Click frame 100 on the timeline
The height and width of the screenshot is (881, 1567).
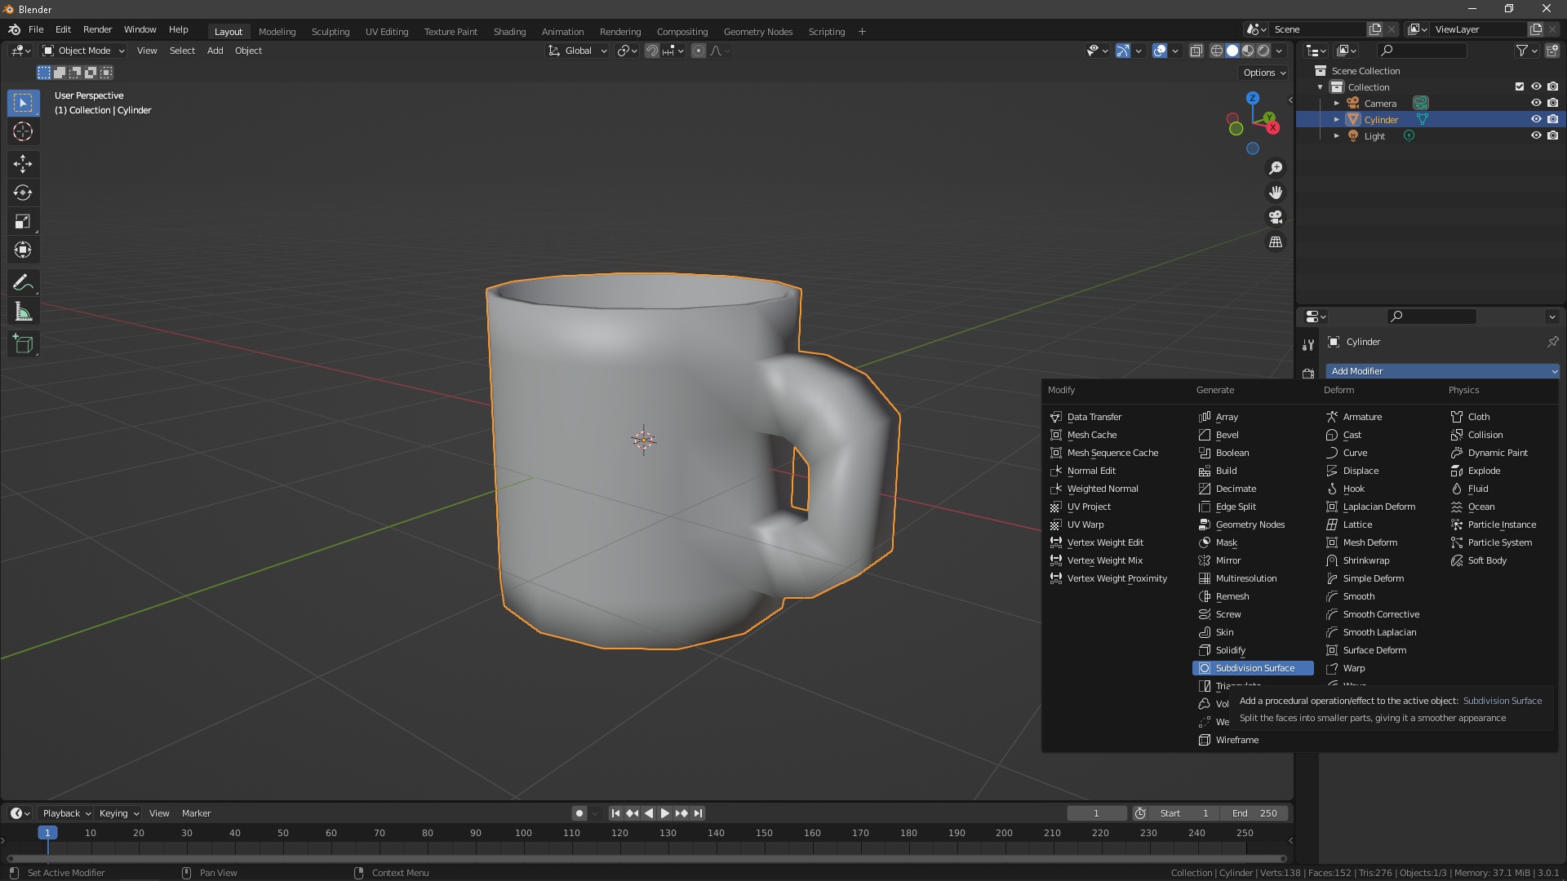[523, 833]
